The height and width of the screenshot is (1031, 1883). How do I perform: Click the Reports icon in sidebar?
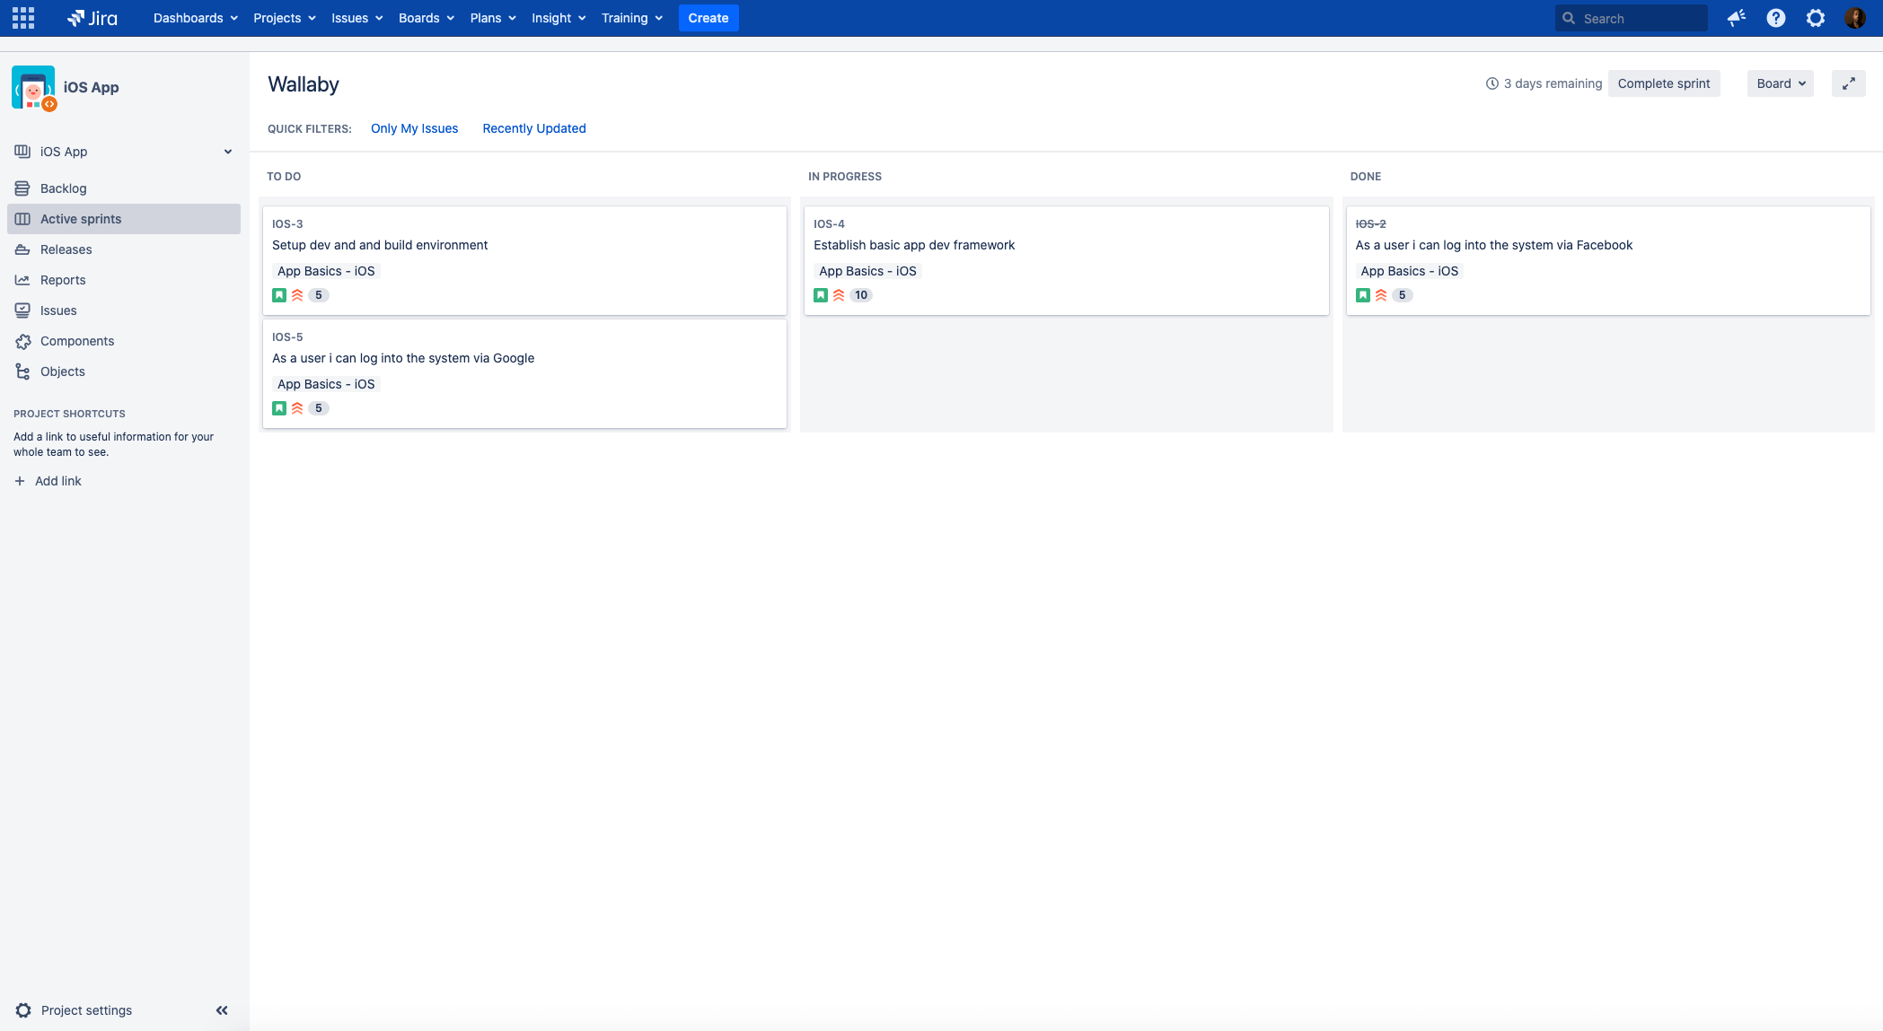pyautogui.click(x=22, y=279)
